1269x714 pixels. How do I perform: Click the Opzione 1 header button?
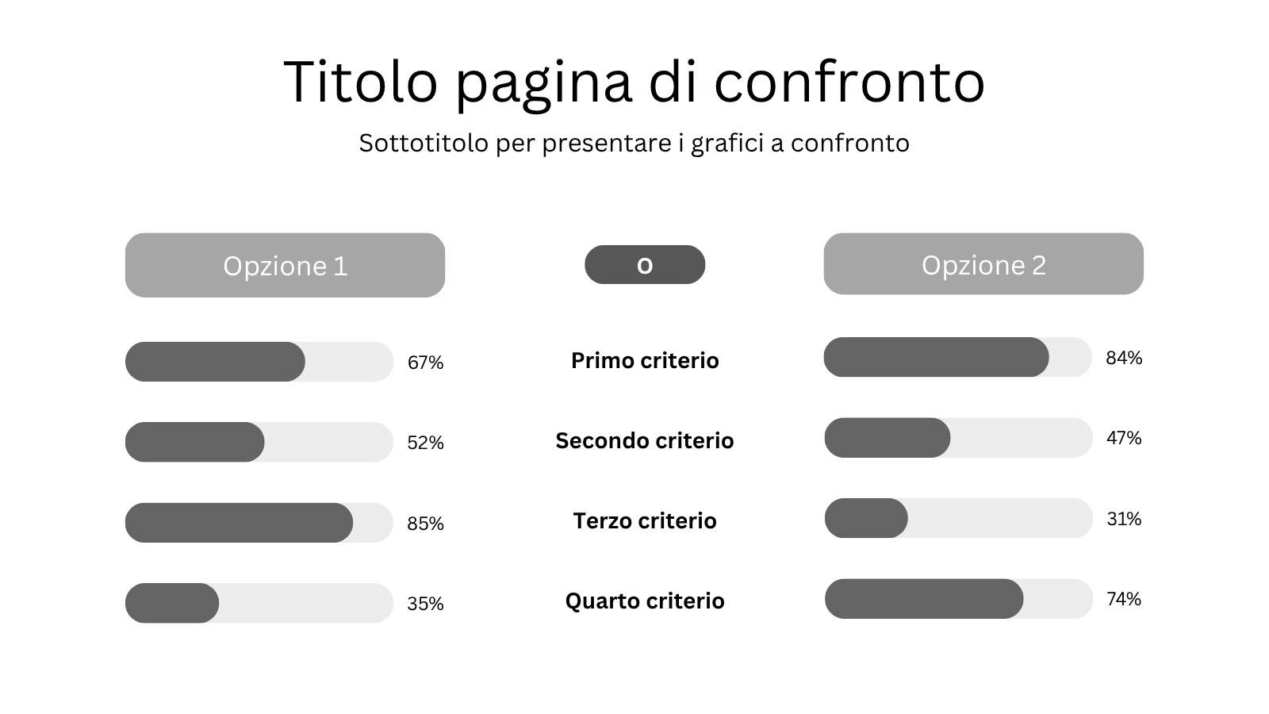pyautogui.click(x=285, y=265)
